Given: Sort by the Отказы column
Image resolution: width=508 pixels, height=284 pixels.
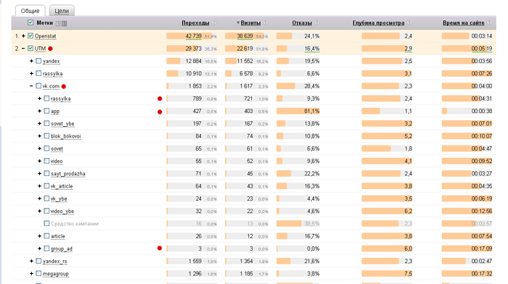Looking at the screenshot, I should pos(302,23).
